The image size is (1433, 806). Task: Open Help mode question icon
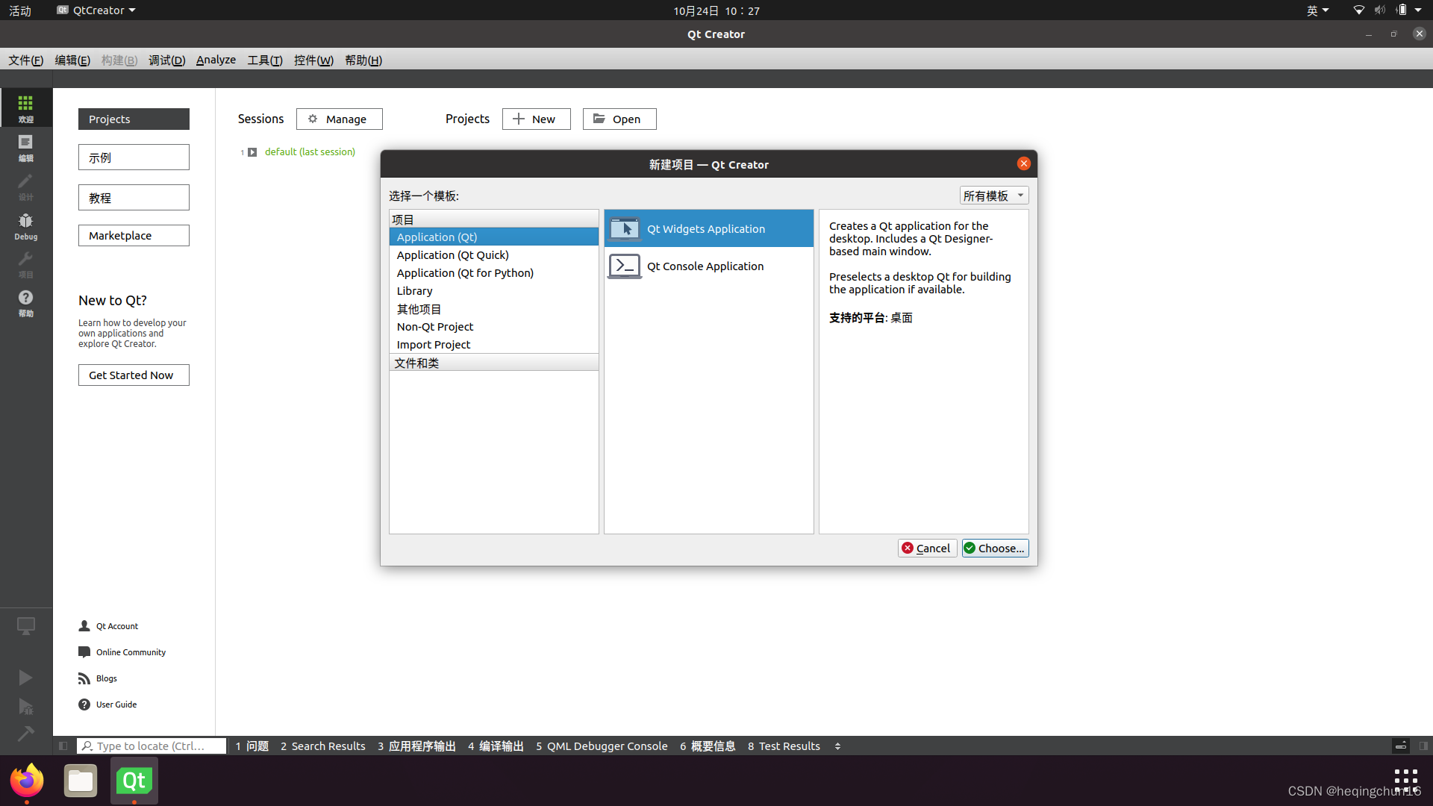25,303
